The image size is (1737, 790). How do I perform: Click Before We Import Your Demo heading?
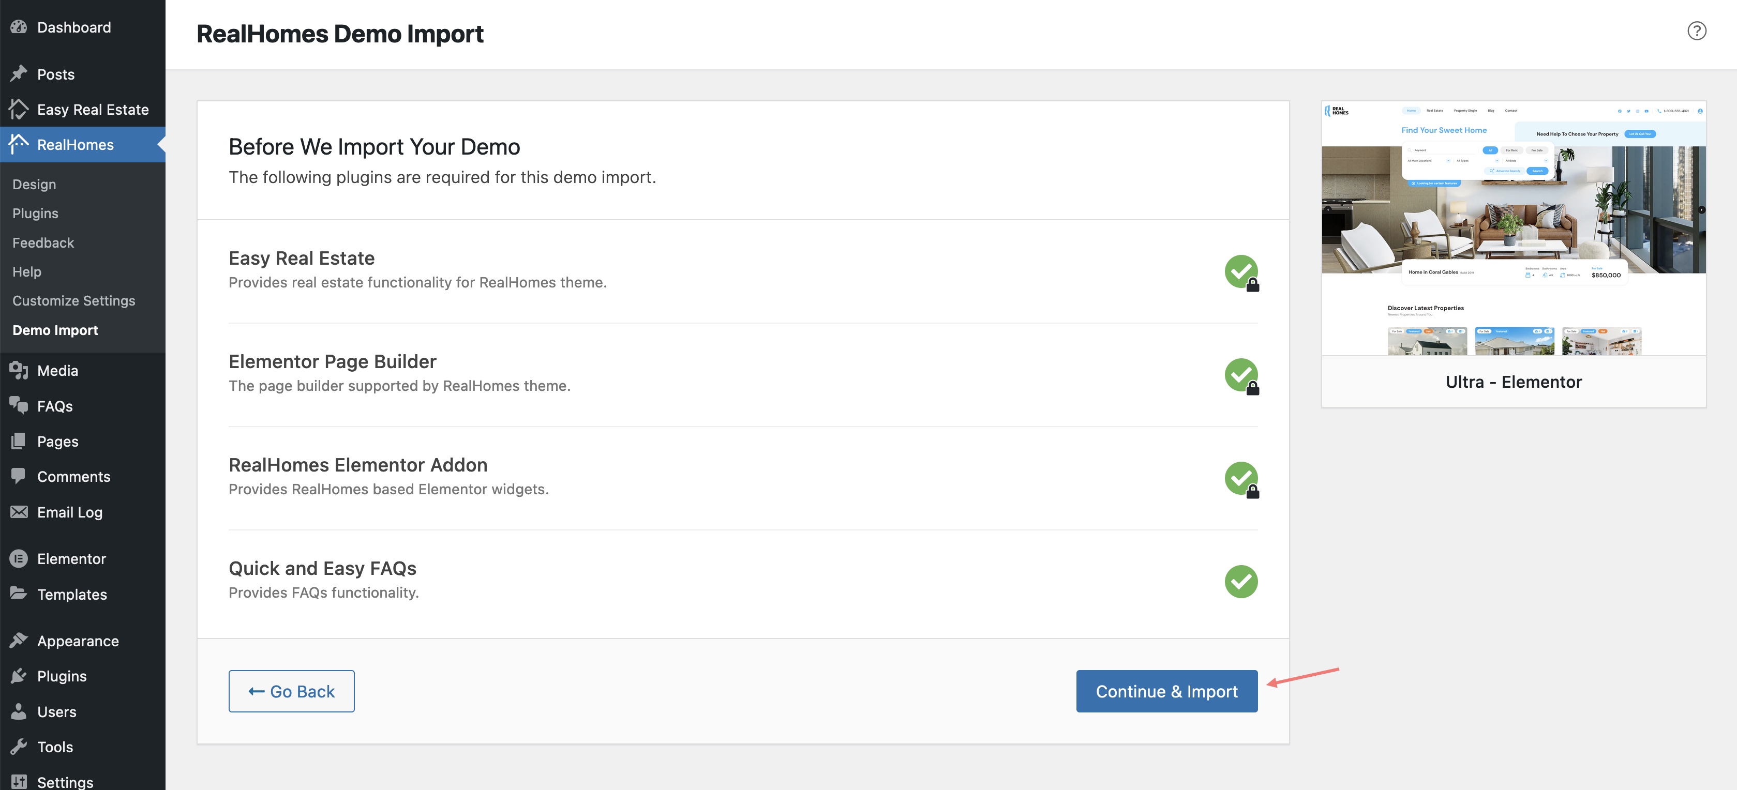click(374, 147)
